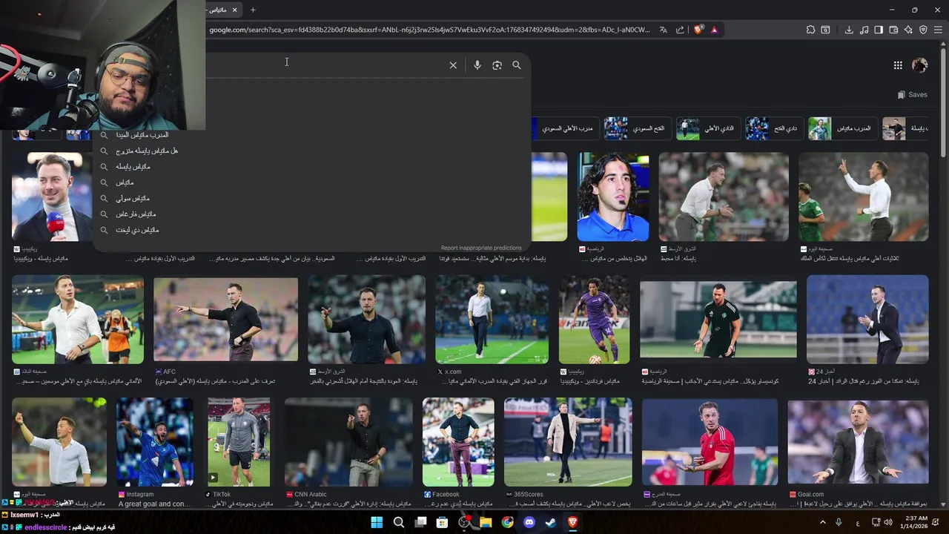Open Task View on taskbar
The height and width of the screenshot is (534, 949).
point(420,522)
